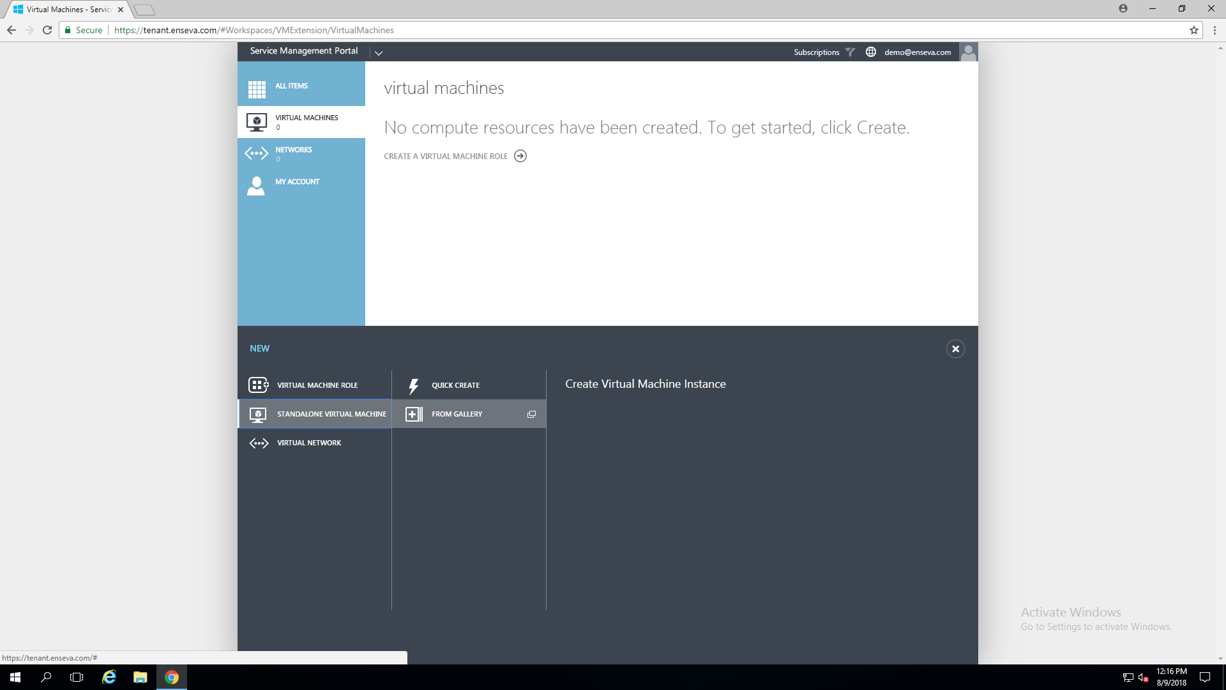This screenshot has height=690, width=1226.
Task: View the Secure padlock site info
Action: pyautogui.click(x=84, y=30)
